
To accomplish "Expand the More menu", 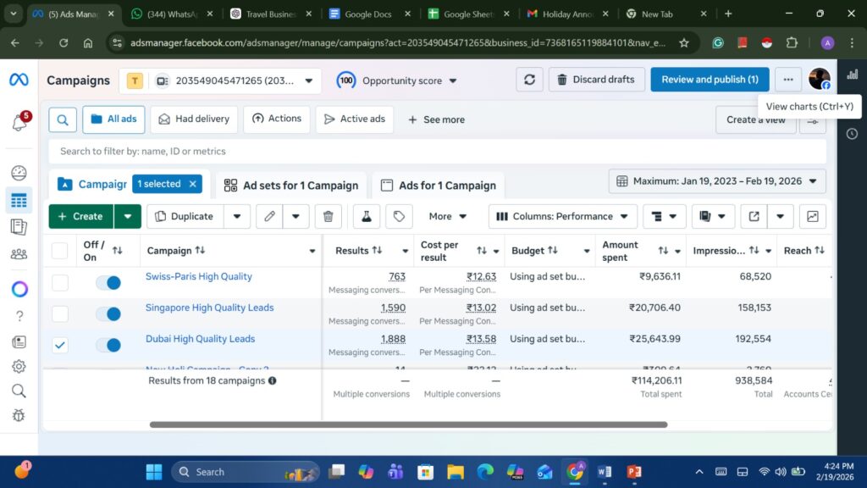I will click(x=447, y=216).
